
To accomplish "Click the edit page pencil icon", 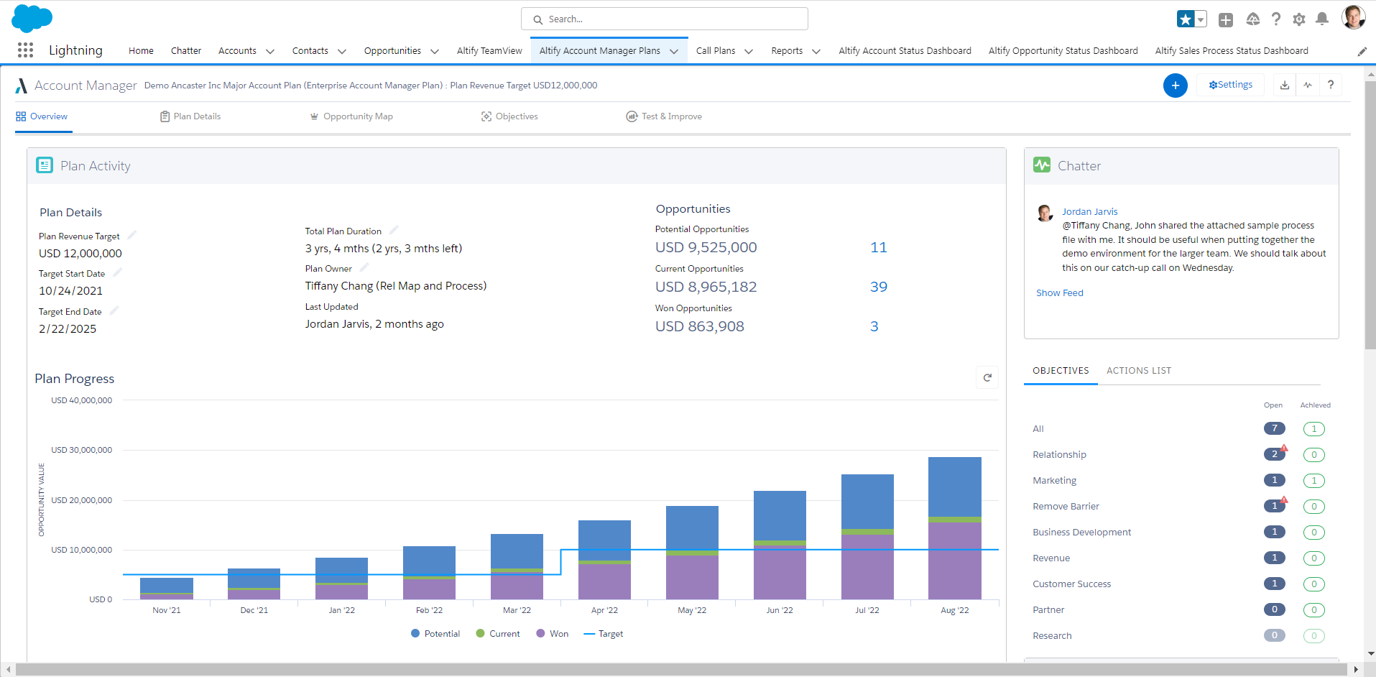I will (x=1362, y=50).
